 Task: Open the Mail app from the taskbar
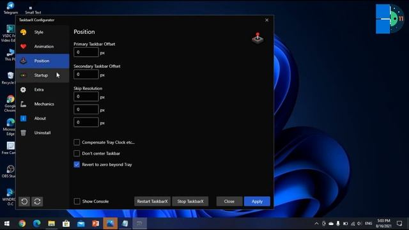[x=81, y=224]
